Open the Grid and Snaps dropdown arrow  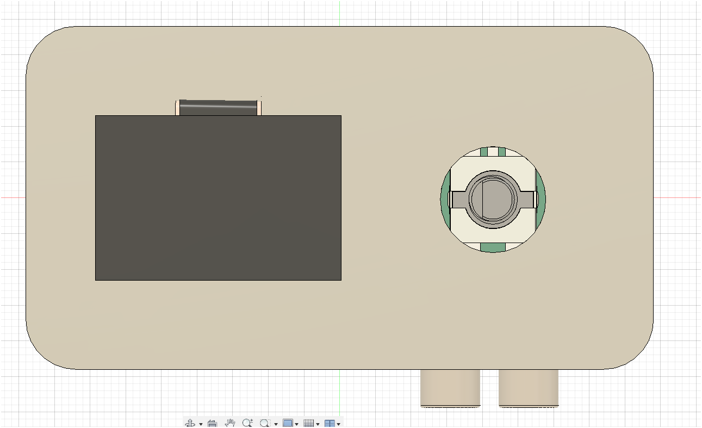(318, 424)
